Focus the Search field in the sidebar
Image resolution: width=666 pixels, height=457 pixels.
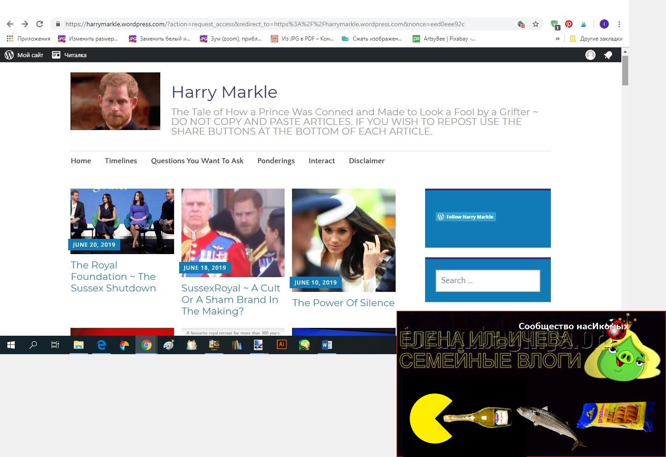[488, 280]
